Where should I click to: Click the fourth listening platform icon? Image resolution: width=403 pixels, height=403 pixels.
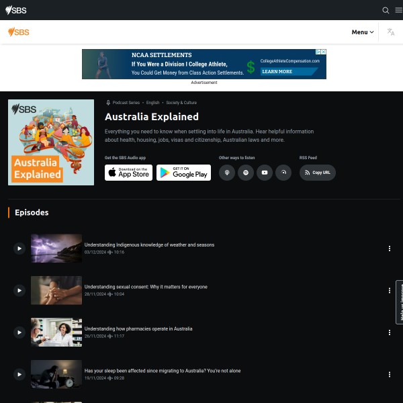(283, 173)
